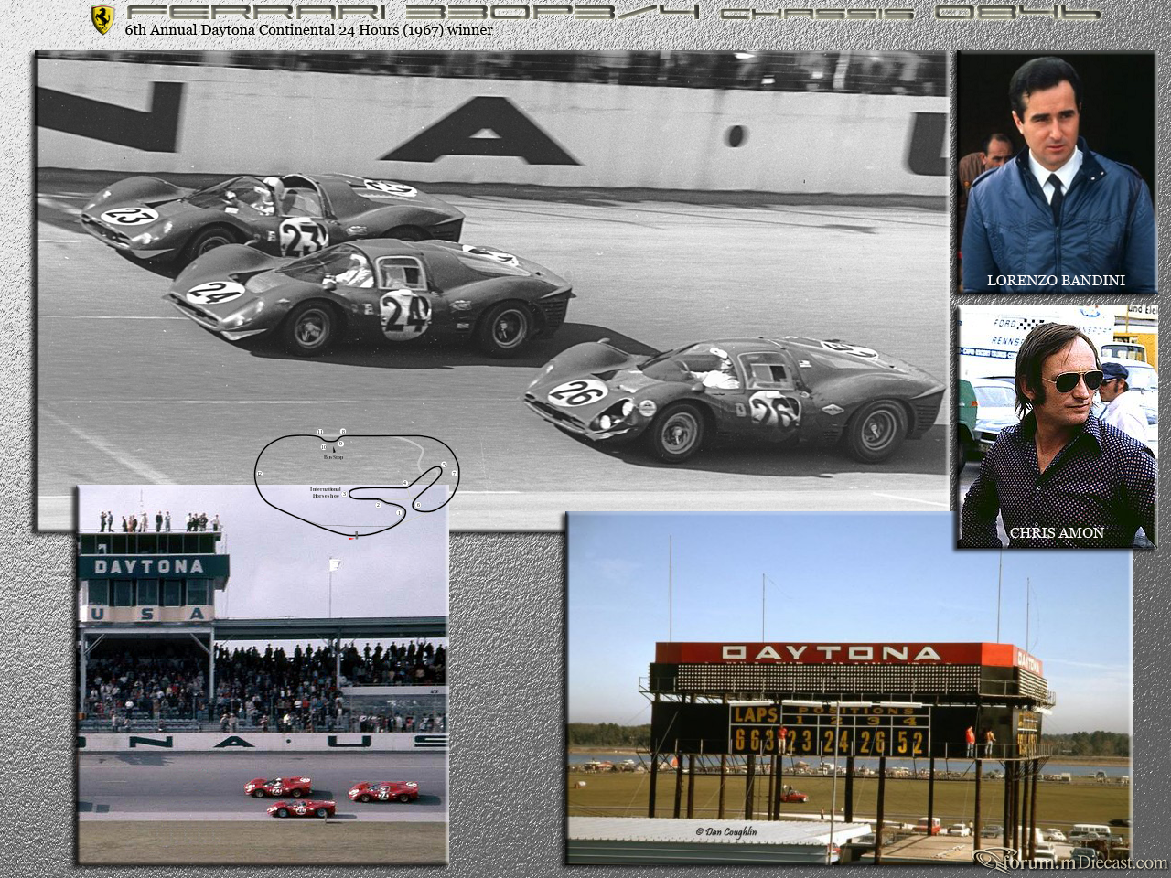Viewport: 1171px width, 878px height.
Task: Click the 'DAYTONA' tower sign in grandstand photo
Action: pos(149,566)
